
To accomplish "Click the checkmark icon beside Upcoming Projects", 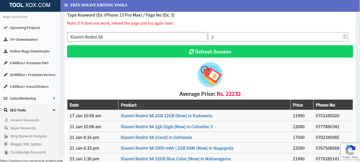I will point(6,28).
